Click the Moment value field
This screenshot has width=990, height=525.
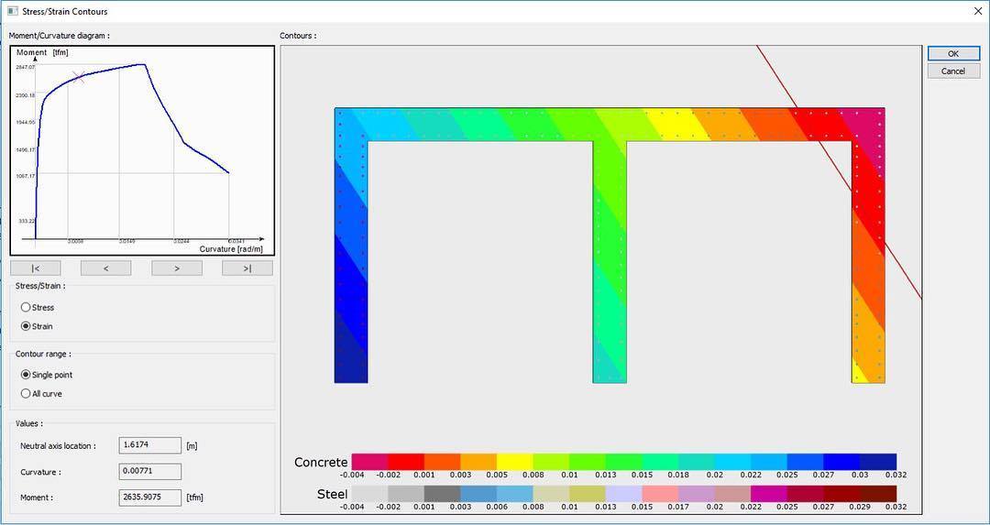[x=149, y=498]
